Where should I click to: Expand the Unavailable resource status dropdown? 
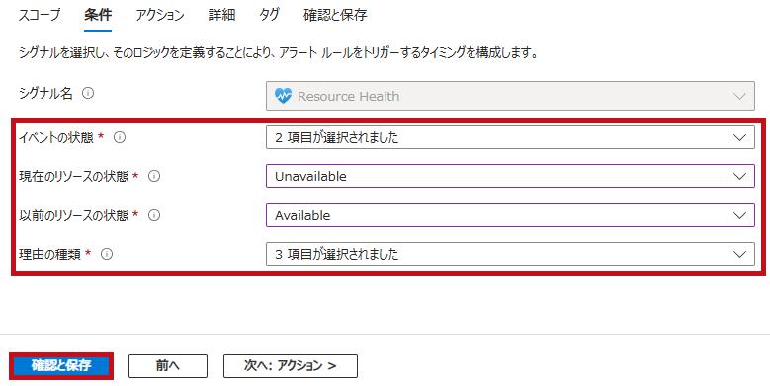coord(510,176)
